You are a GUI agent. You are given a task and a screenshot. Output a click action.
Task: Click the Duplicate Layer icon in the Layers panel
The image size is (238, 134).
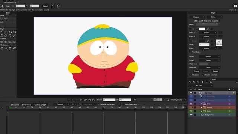coord(194,82)
